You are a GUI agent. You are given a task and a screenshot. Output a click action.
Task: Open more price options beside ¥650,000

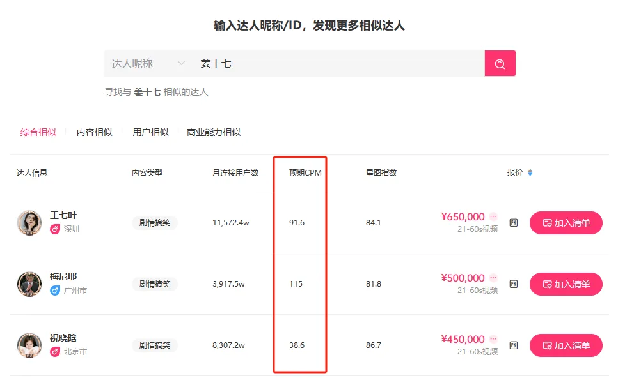[x=493, y=216]
